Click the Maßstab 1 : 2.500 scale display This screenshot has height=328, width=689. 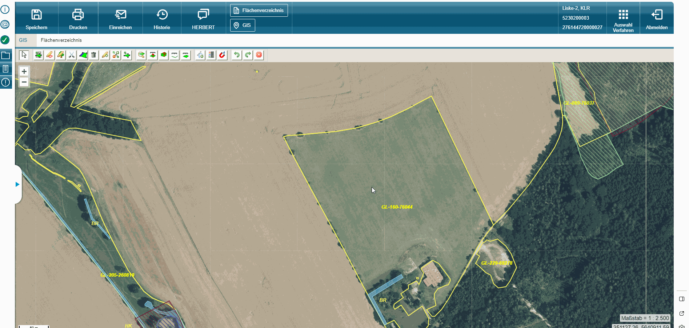(x=645, y=318)
